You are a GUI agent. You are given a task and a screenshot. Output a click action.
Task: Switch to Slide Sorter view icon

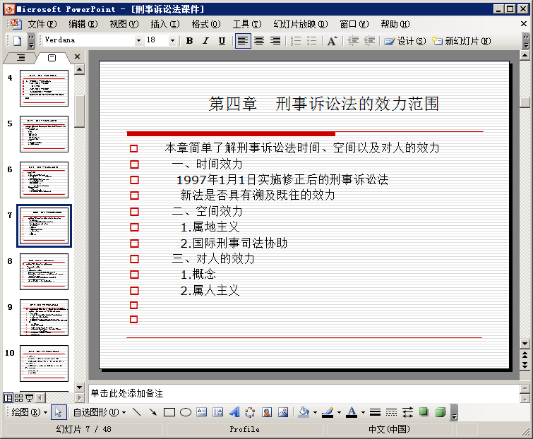tap(18, 397)
